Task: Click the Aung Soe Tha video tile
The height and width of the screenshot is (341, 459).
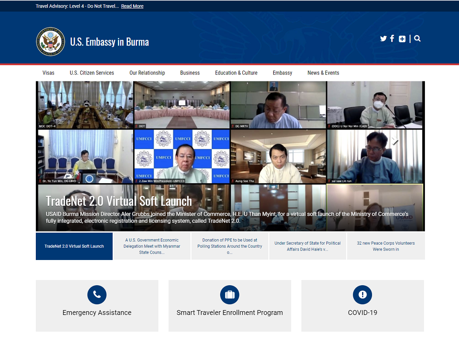Action: tap(279, 156)
